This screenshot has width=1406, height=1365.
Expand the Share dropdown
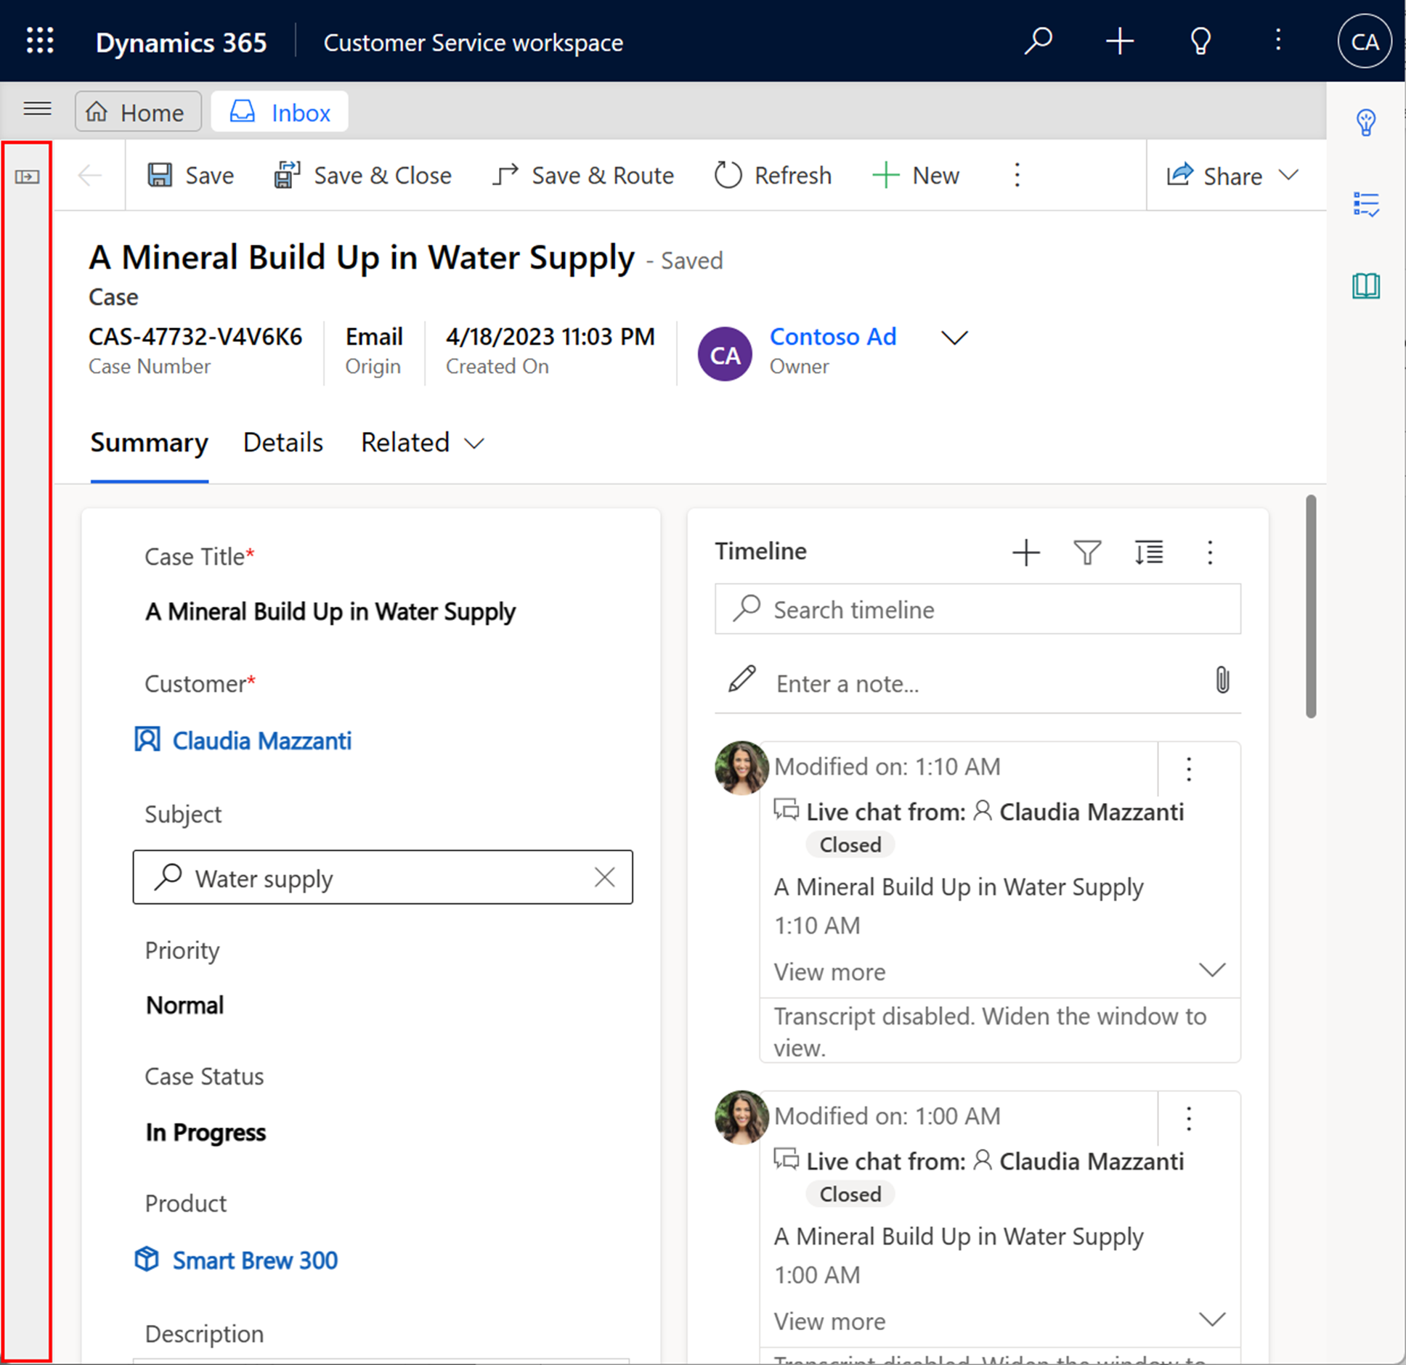(x=1288, y=175)
